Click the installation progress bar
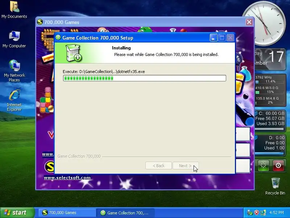The height and width of the screenshot is (218, 290). pos(144,78)
